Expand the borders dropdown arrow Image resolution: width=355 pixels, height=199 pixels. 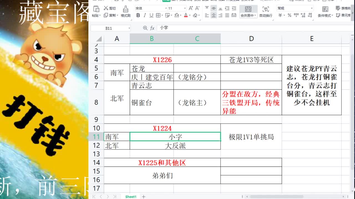click(162, 16)
